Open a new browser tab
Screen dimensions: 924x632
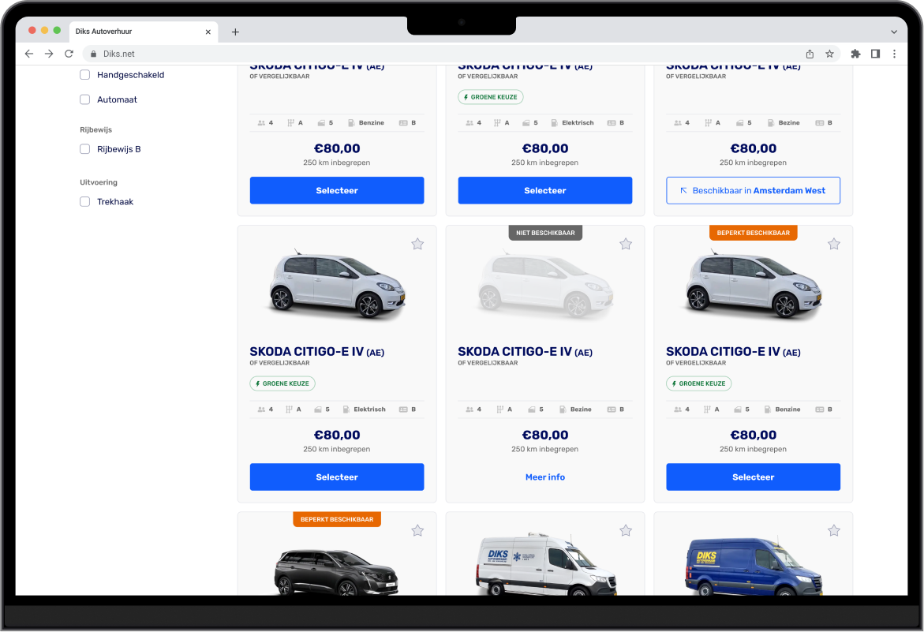point(235,32)
